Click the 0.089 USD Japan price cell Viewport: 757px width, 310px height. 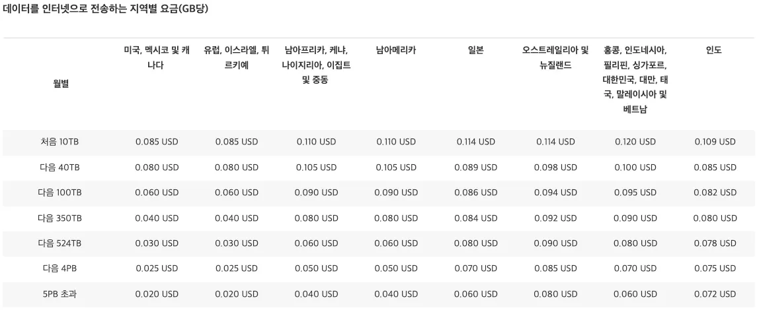click(x=475, y=168)
